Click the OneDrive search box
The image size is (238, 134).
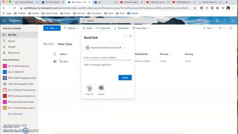(x=119, y=21)
